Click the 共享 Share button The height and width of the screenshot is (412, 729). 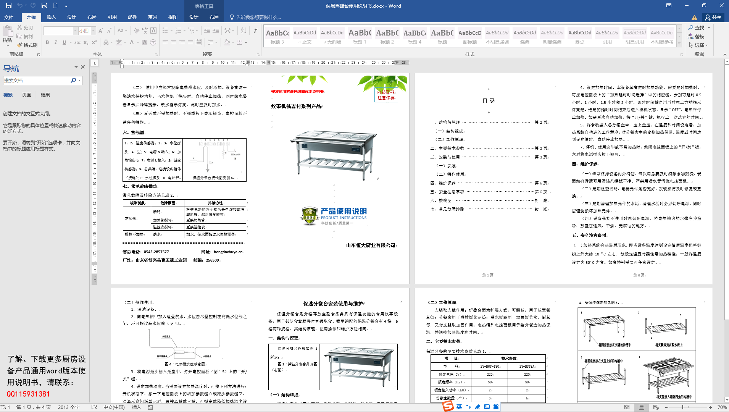[713, 17]
